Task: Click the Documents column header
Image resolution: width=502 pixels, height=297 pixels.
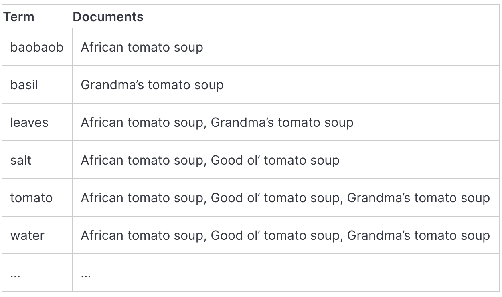Action: pyautogui.click(x=108, y=17)
